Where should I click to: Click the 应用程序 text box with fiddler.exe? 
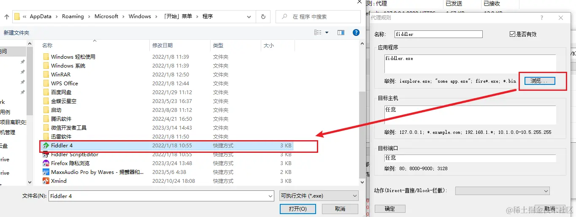[470, 64]
